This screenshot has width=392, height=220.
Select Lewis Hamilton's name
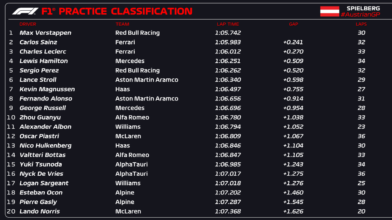click(x=44, y=61)
